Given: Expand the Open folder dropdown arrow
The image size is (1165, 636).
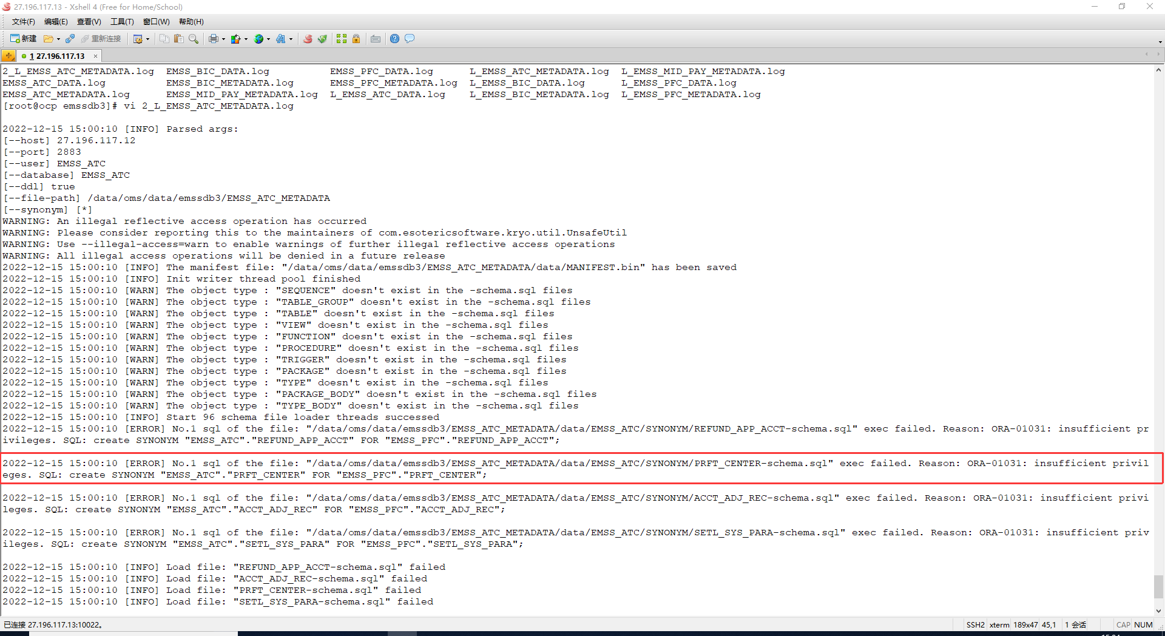Looking at the screenshot, I should 58,39.
